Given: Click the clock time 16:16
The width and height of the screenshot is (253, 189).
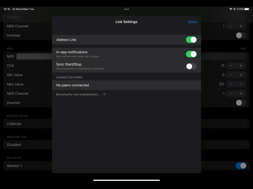Looking at the screenshot, I should 7,9.
